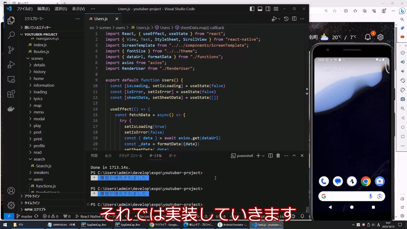The width and height of the screenshot is (407, 229).
Task: Click errors and warnings count in status bar
Action: tap(50, 216)
